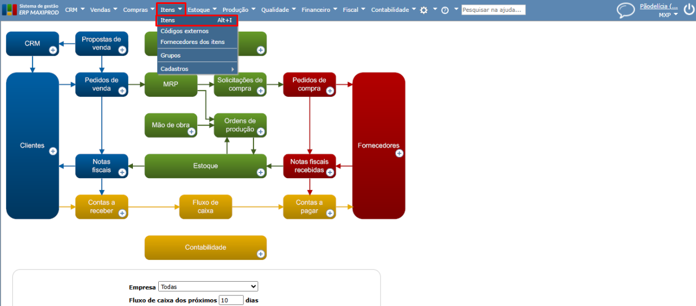Image resolution: width=696 pixels, height=306 pixels.
Task: Select Códigos externos menu entry
Action: click(x=197, y=31)
